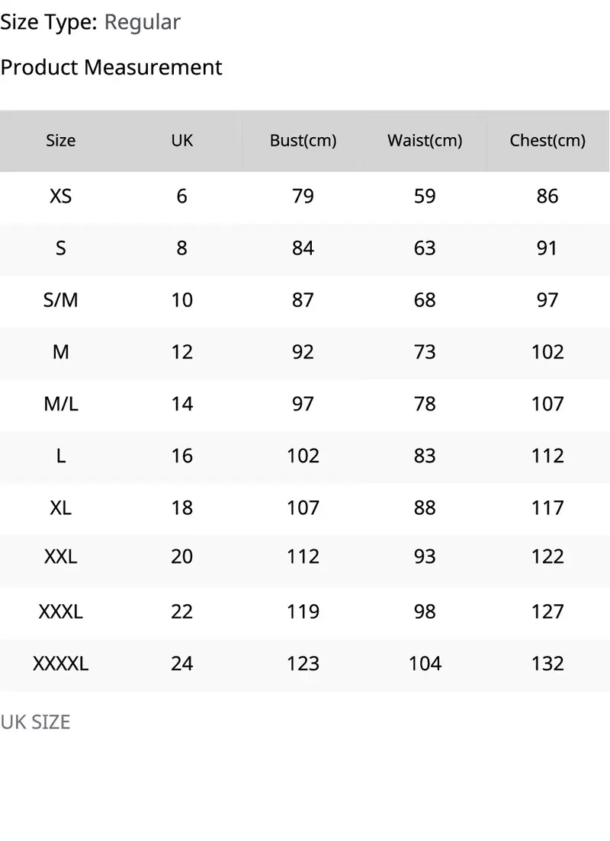Click the XS size row label
This screenshot has height=841, width=610.
pyautogui.click(x=61, y=197)
